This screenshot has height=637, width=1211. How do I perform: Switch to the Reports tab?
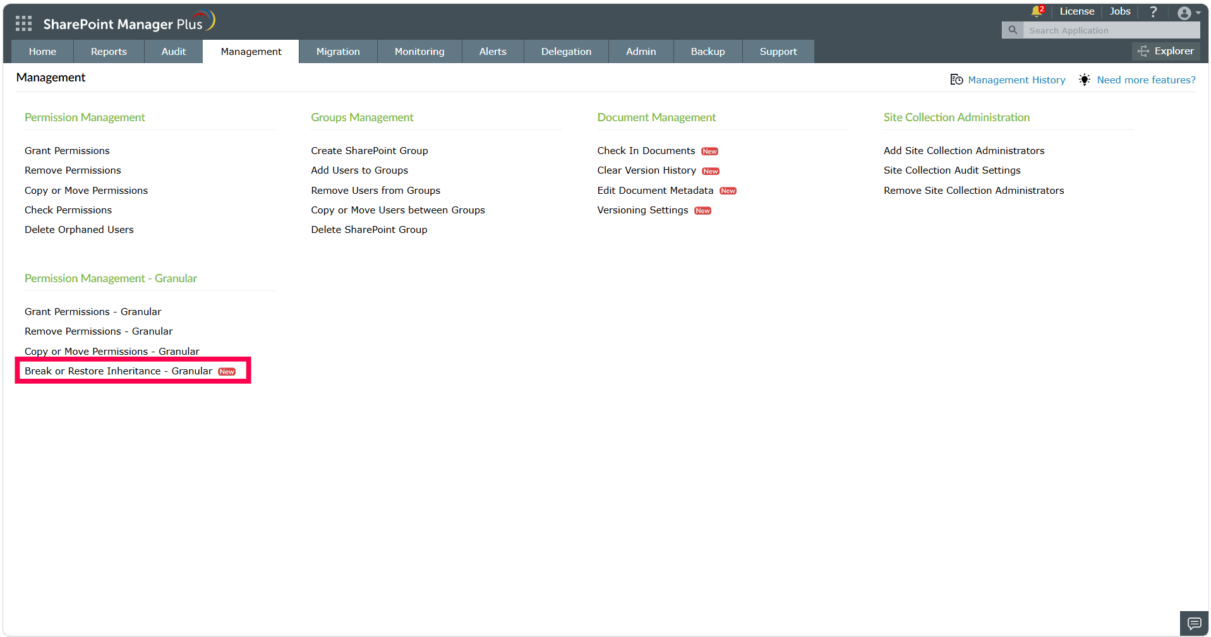[109, 52]
